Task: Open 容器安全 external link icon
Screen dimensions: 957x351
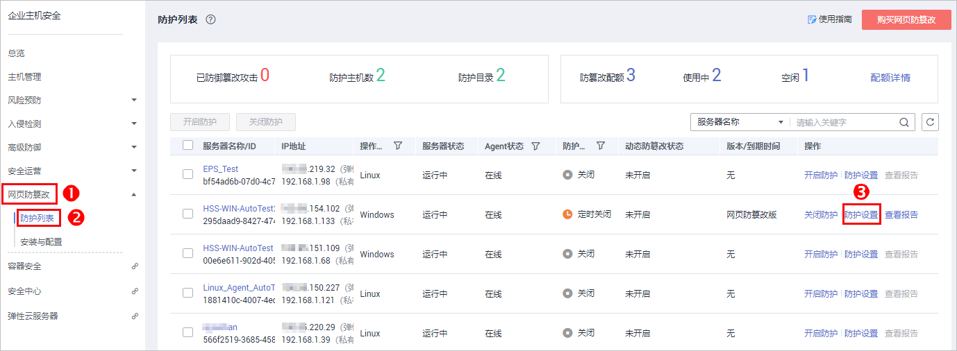Action: [x=135, y=266]
